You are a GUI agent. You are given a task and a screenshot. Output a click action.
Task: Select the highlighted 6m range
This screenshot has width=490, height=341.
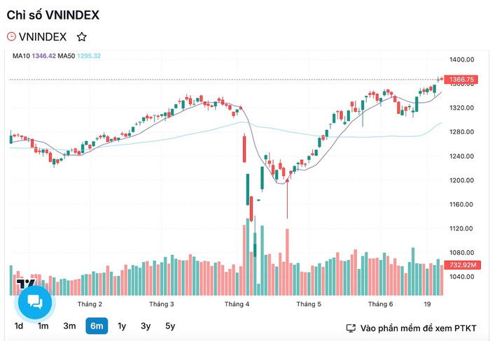point(97,326)
